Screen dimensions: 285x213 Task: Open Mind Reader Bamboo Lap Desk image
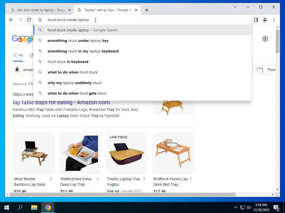(x=34, y=153)
